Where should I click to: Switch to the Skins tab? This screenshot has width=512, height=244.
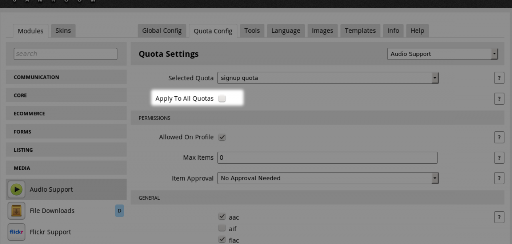[x=63, y=31]
